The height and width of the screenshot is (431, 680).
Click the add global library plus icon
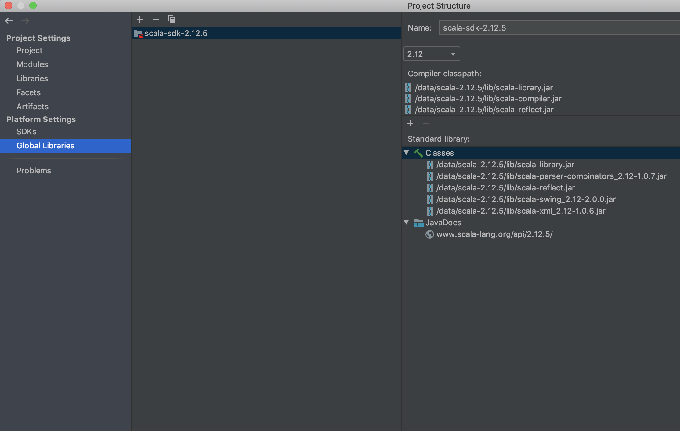tap(140, 20)
